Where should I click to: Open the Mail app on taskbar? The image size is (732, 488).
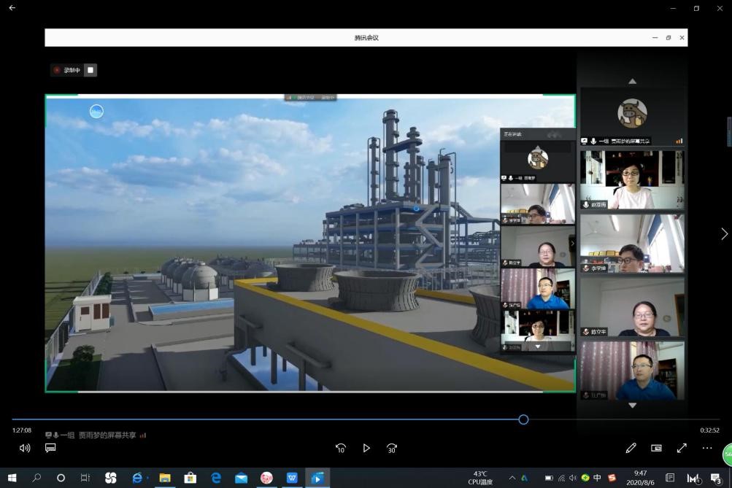241,478
